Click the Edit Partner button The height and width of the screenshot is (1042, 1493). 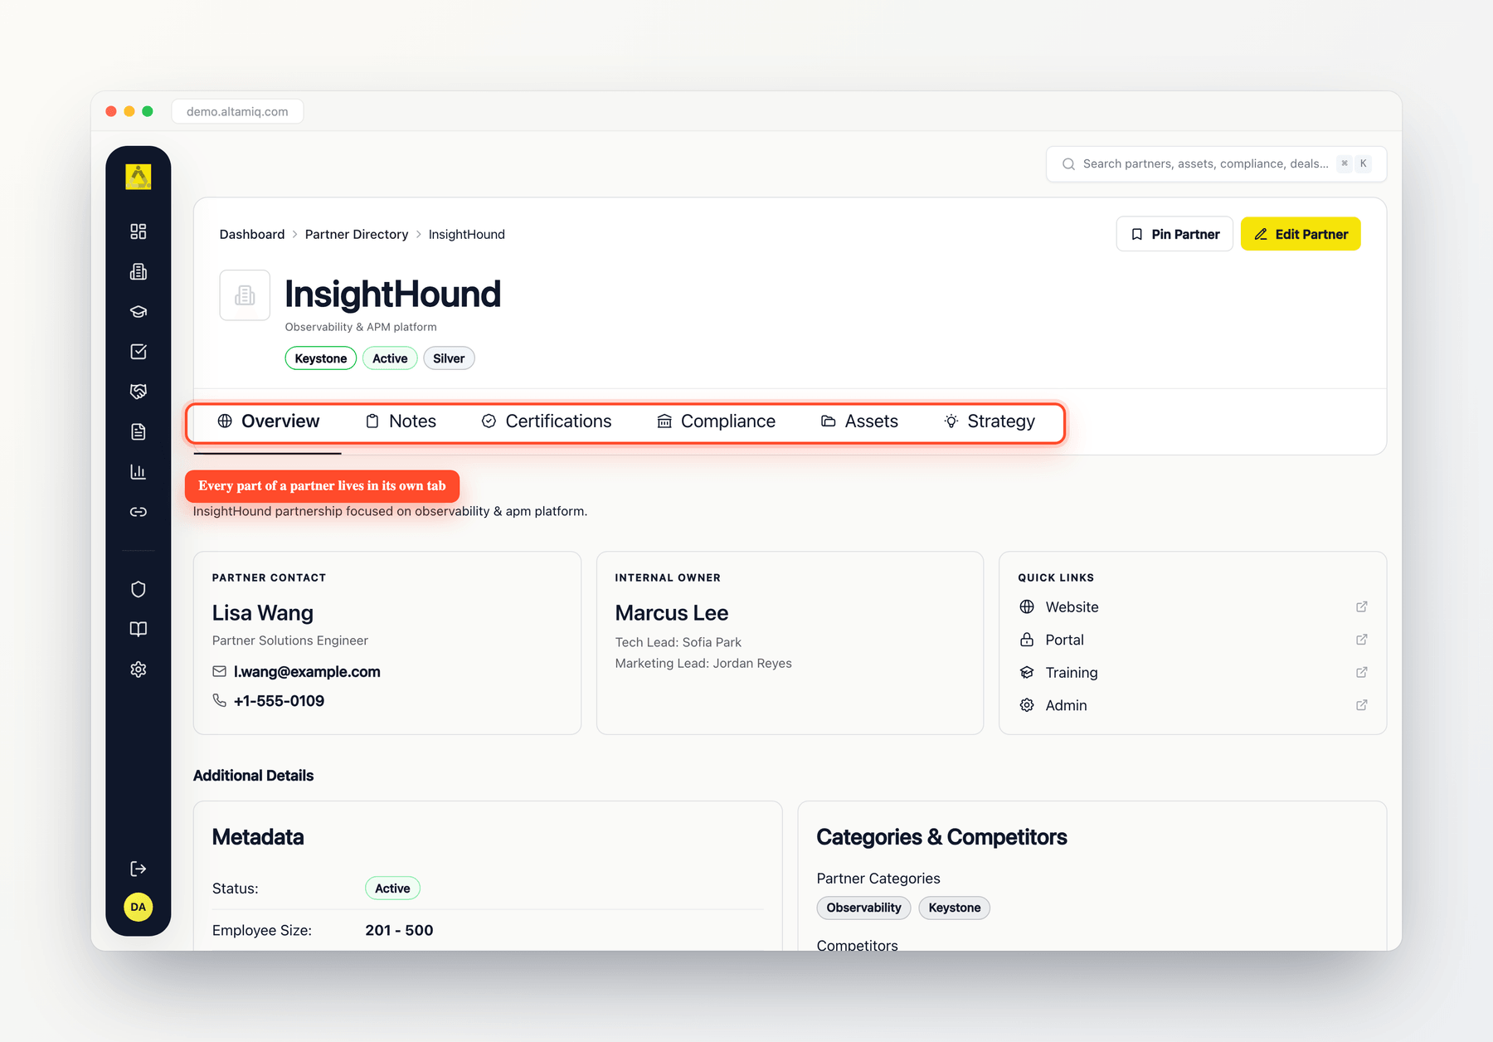click(x=1301, y=234)
